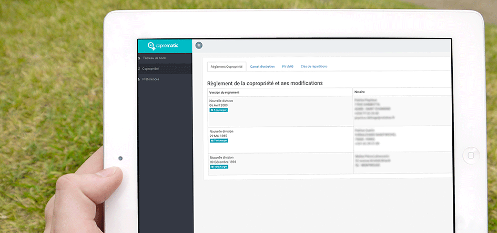The height and width of the screenshot is (233, 497).
Task: Click the Copromatic logo in header
Action: pos(163,46)
